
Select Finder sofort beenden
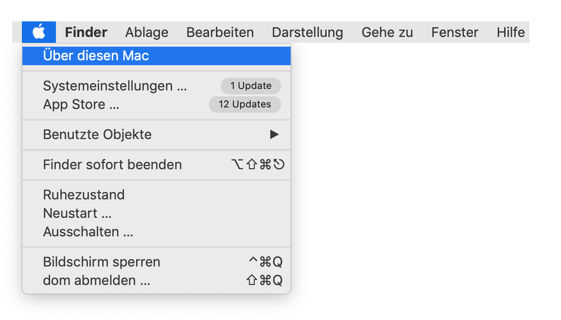point(112,164)
